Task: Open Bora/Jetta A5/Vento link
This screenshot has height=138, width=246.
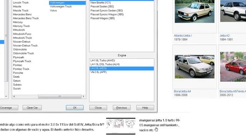Action: [x=233, y=91]
